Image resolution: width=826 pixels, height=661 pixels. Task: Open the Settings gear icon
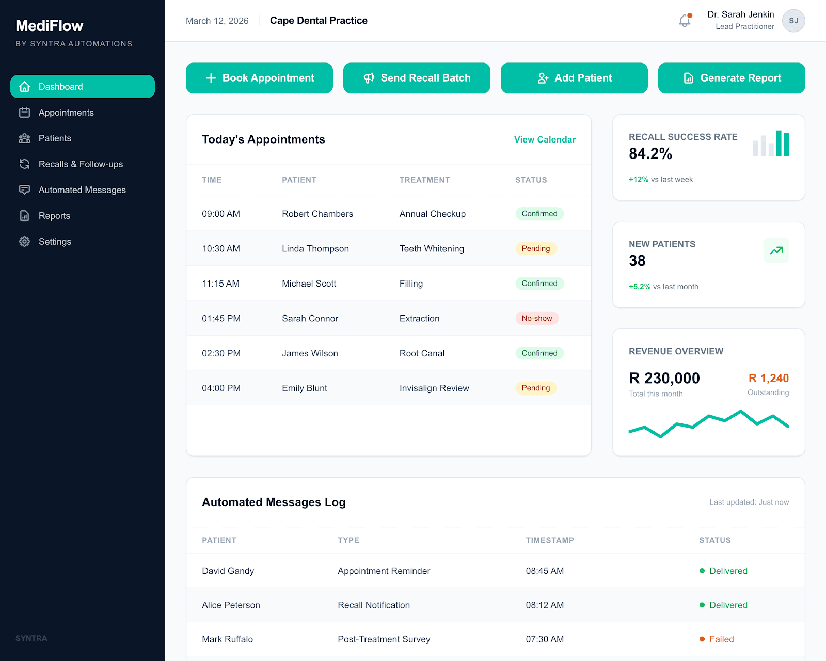pos(24,241)
